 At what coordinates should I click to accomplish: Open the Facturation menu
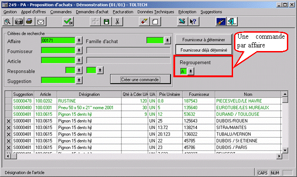(123, 12)
